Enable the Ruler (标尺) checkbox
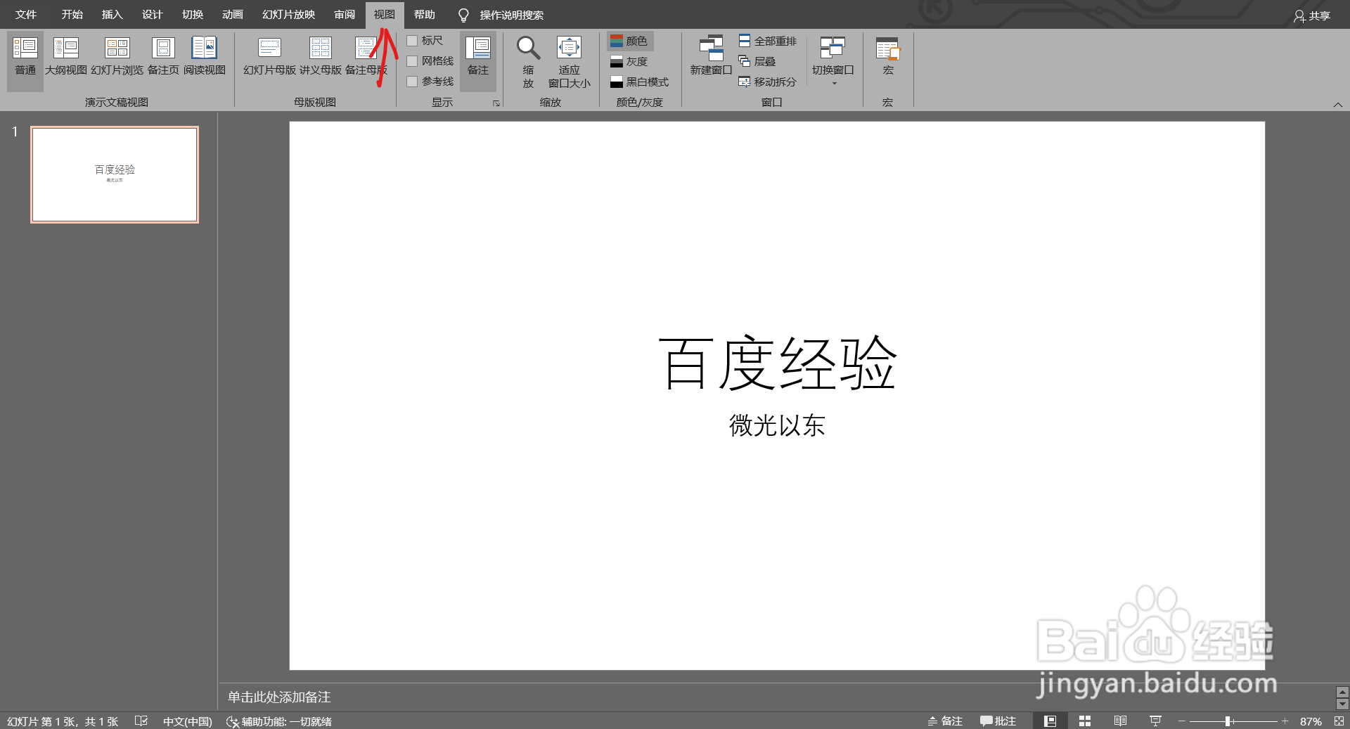1350x729 pixels. coord(413,41)
